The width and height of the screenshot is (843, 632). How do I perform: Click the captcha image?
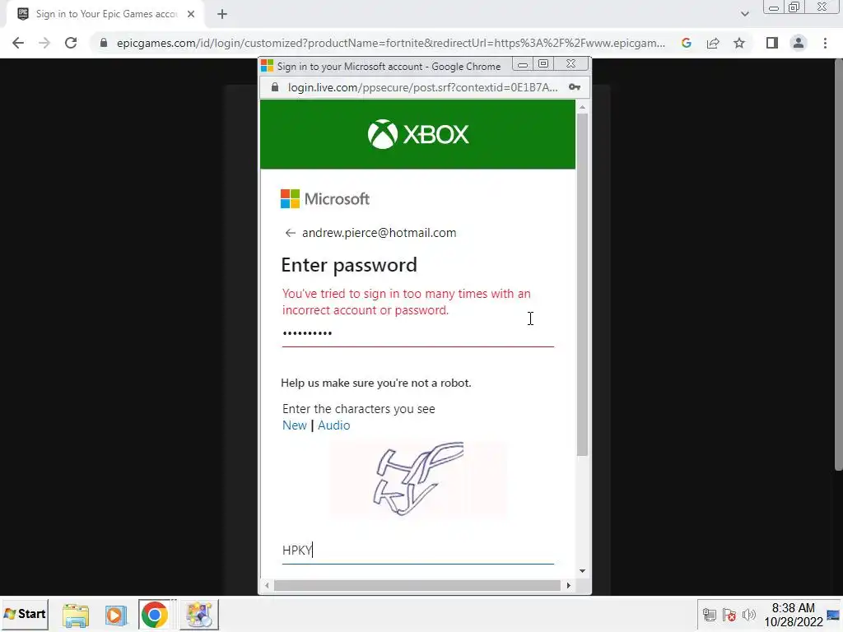pos(417,478)
